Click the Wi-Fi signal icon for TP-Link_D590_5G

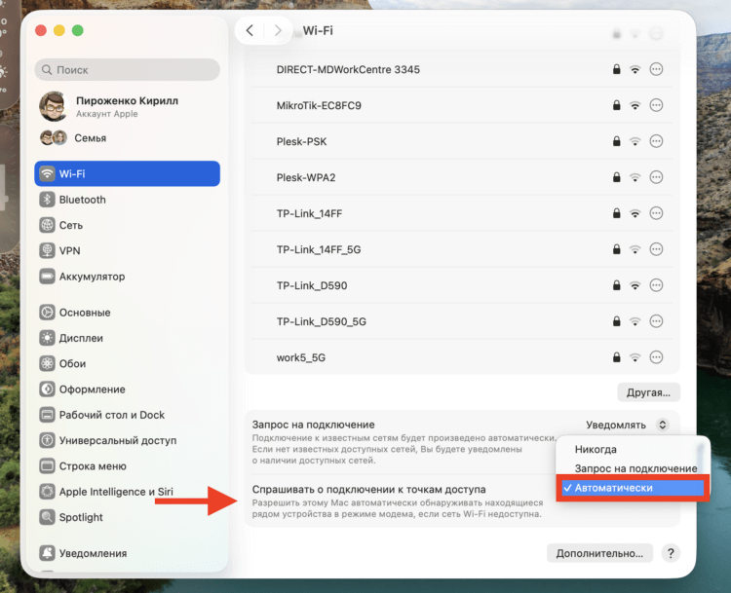[x=635, y=321]
